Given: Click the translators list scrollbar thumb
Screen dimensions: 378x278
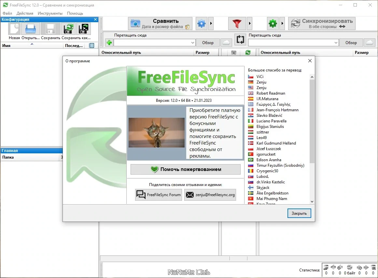Looking at the screenshot, I should [x=312, y=121].
